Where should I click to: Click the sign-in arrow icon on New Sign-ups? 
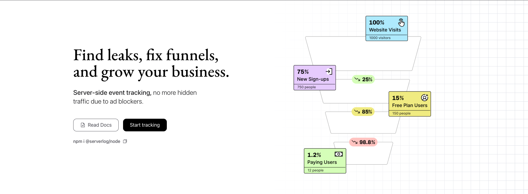click(x=329, y=71)
